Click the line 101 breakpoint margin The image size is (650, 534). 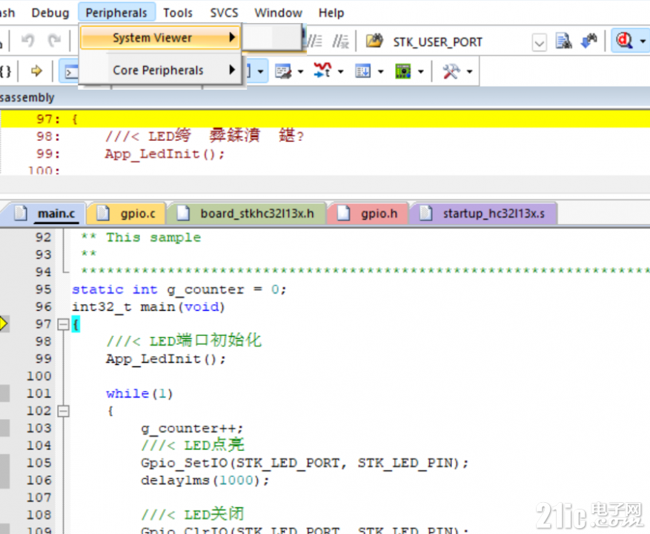[4, 393]
